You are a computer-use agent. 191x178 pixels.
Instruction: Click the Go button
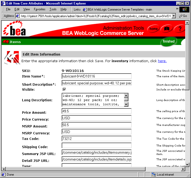click(x=183, y=16)
